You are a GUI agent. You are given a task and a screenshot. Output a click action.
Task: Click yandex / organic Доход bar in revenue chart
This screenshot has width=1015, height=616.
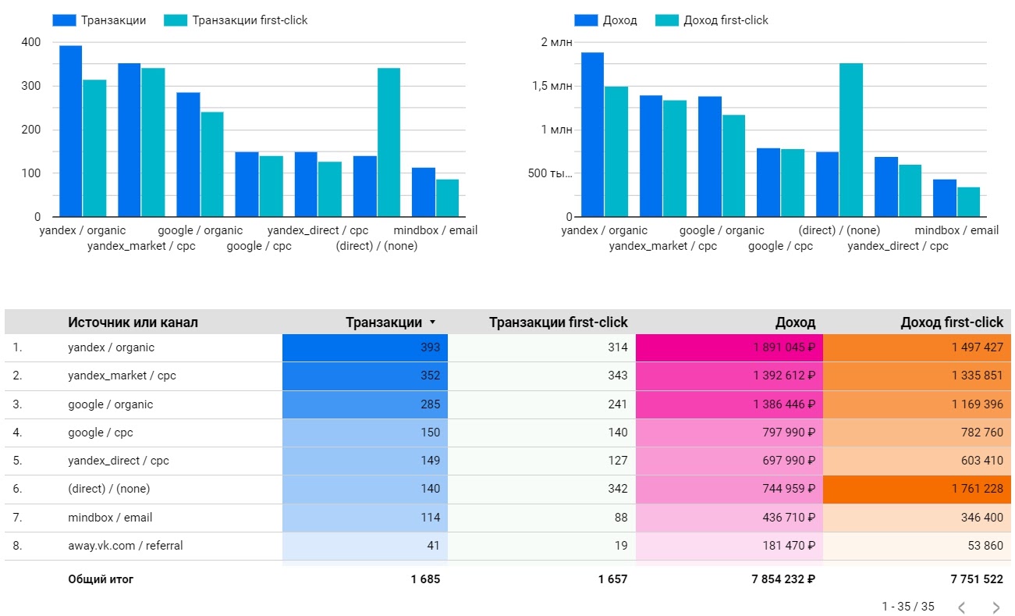click(x=592, y=134)
